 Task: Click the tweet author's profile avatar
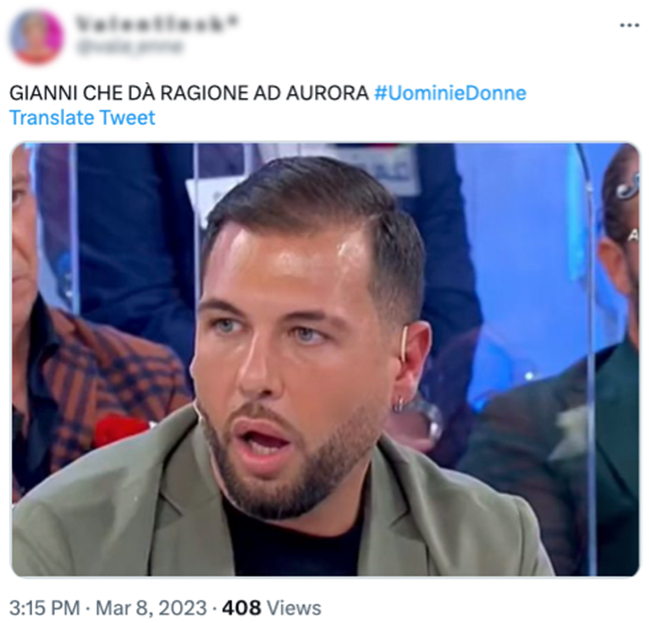36,37
